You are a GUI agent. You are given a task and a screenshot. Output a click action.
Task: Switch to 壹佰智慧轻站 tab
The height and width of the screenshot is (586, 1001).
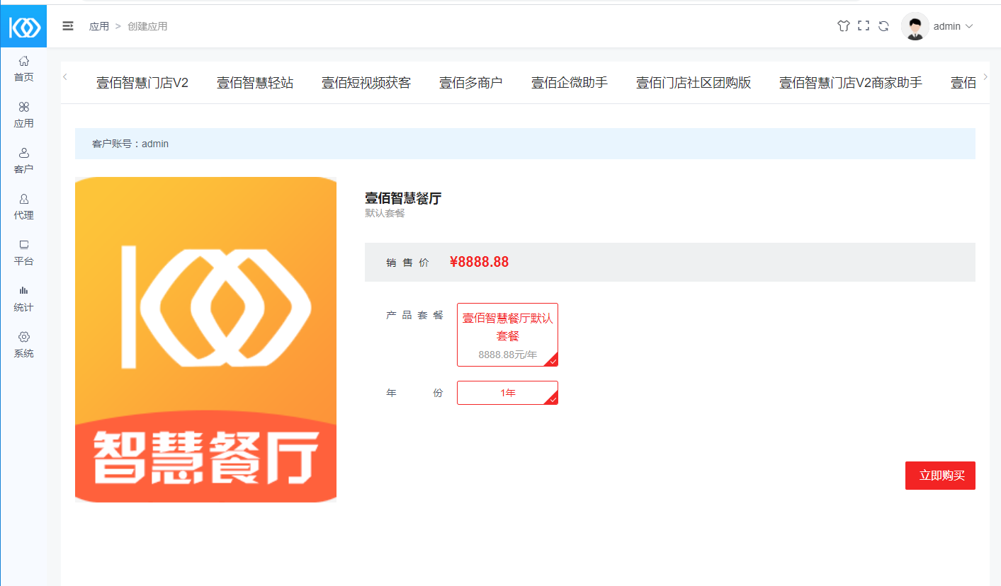click(255, 83)
